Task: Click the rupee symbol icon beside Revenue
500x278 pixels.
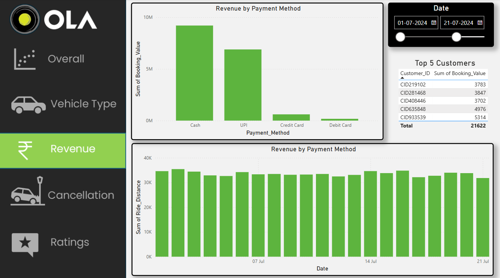Action: tap(25, 150)
